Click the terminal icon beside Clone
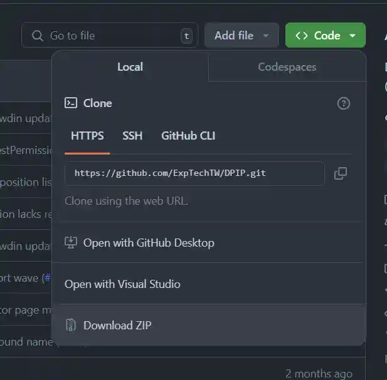The width and height of the screenshot is (387, 380). [x=71, y=103]
